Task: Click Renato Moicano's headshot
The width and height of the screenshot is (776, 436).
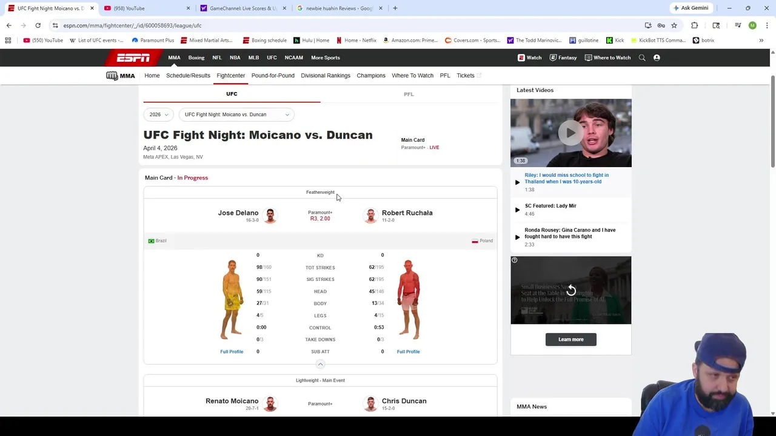Action: pyautogui.click(x=270, y=404)
